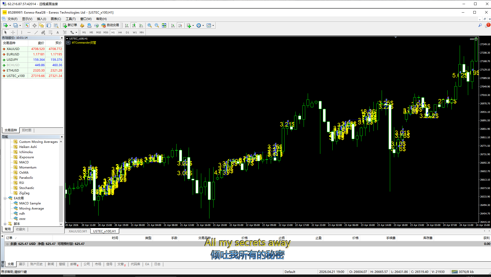Select the zzzz expert advisor
The width and height of the screenshot is (491, 277).
[x=22, y=219]
